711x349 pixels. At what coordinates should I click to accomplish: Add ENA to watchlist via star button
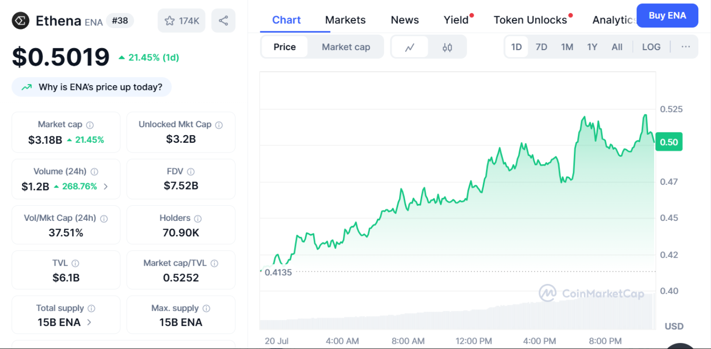click(182, 21)
